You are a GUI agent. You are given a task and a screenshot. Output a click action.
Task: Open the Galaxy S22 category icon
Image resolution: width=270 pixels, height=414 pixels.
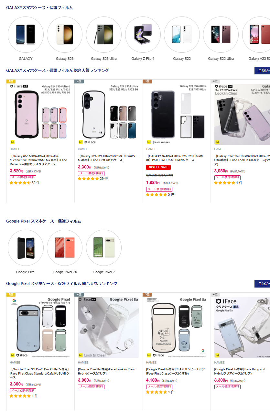point(182,35)
